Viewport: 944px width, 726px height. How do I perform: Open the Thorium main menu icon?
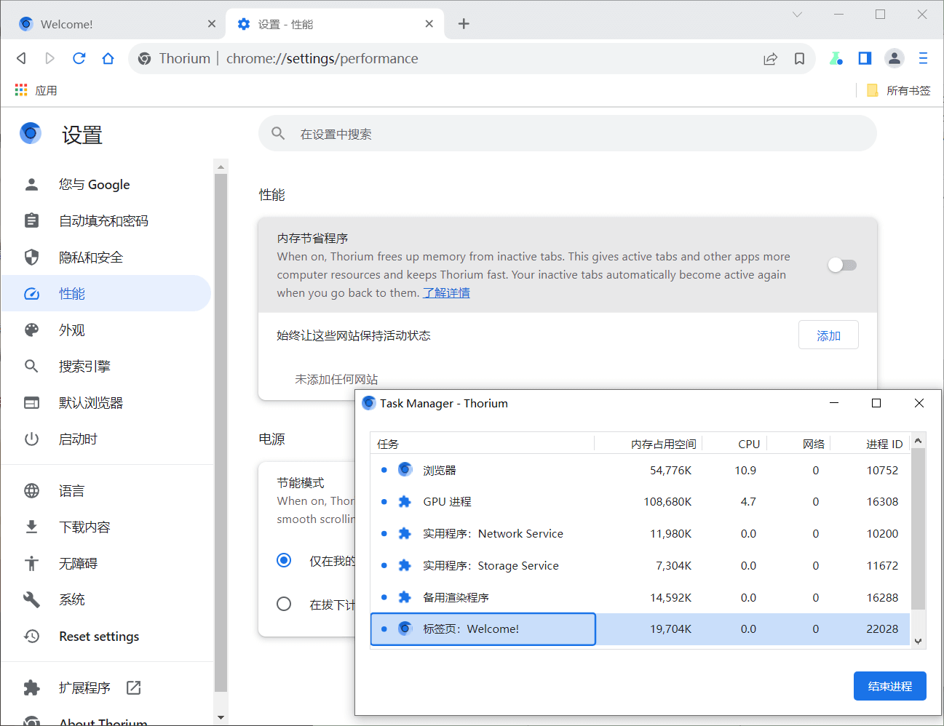[923, 58]
